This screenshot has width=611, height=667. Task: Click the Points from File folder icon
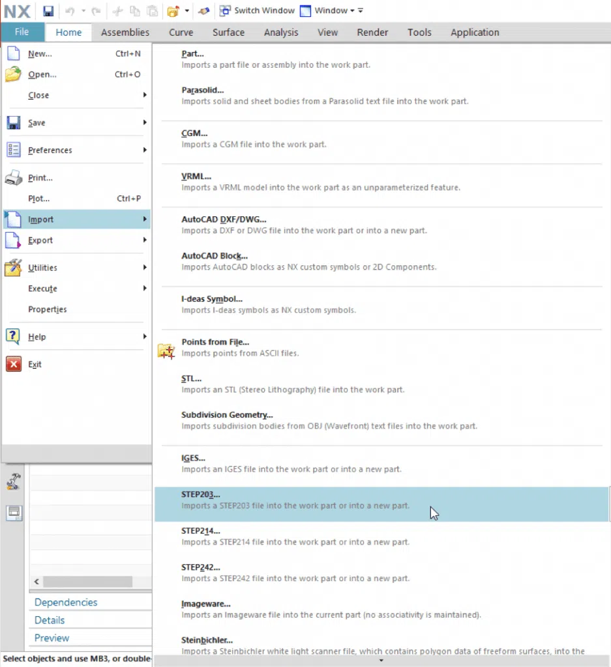[166, 351]
